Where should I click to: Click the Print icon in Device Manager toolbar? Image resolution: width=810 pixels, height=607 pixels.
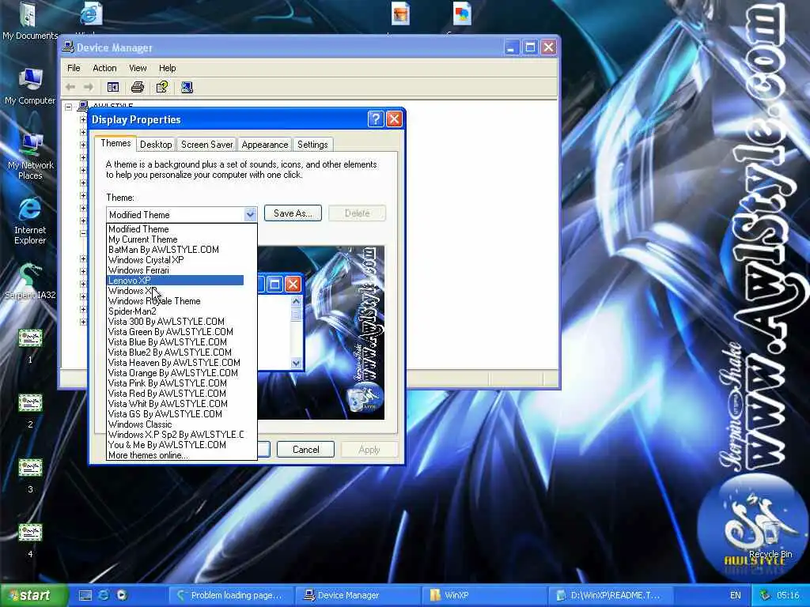[x=138, y=87]
